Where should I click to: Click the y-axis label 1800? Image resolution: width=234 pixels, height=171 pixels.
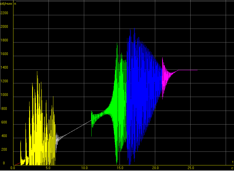pyautogui.click(x=4, y=40)
